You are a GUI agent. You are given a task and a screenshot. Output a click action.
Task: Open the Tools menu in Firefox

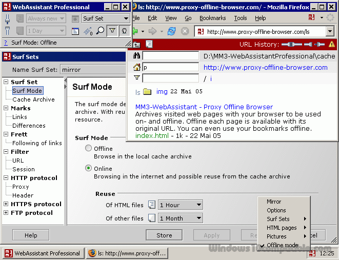[x=241, y=18]
